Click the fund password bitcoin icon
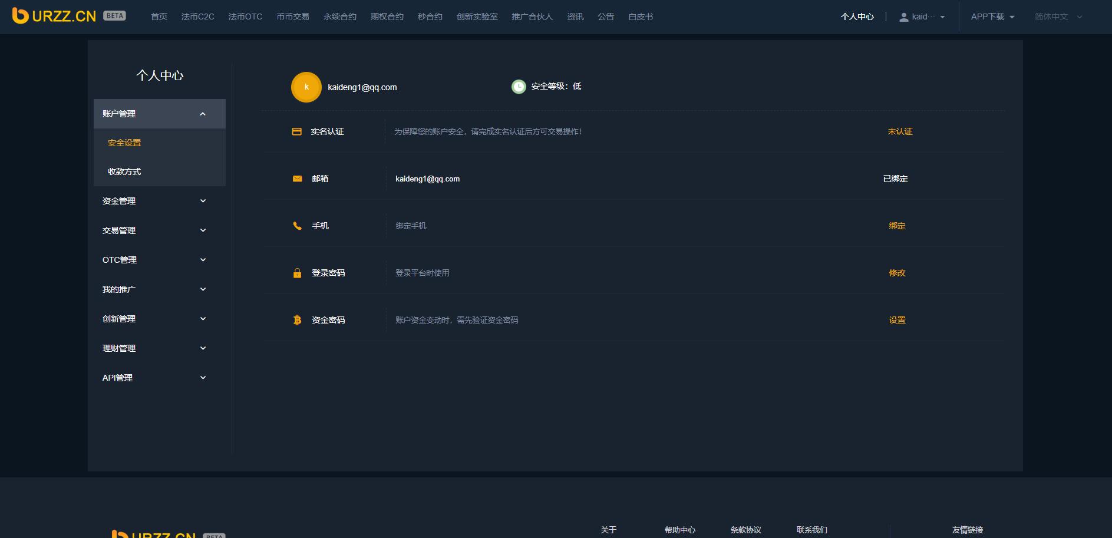1112x538 pixels. pyautogui.click(x=297, y=320)
